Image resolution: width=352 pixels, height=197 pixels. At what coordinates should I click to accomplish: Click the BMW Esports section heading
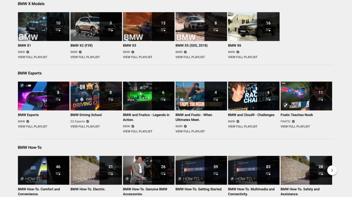pyautogui.click(x=30, y=73)
